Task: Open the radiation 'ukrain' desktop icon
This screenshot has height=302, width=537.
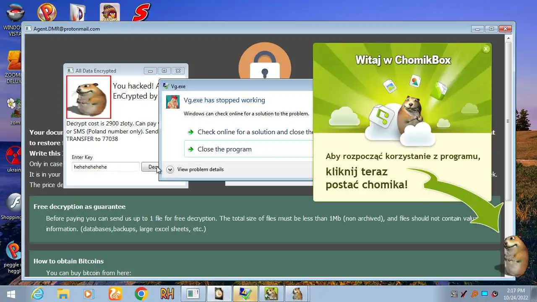Action: click(x=13, y=159)
